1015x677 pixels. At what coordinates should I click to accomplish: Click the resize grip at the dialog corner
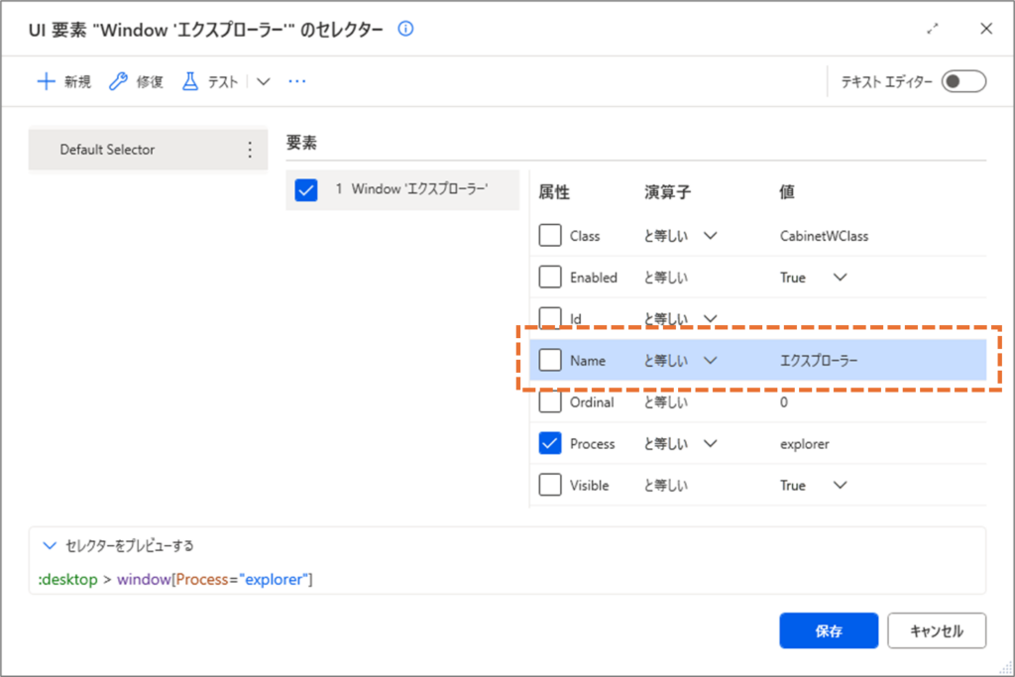coord(1005,667)
